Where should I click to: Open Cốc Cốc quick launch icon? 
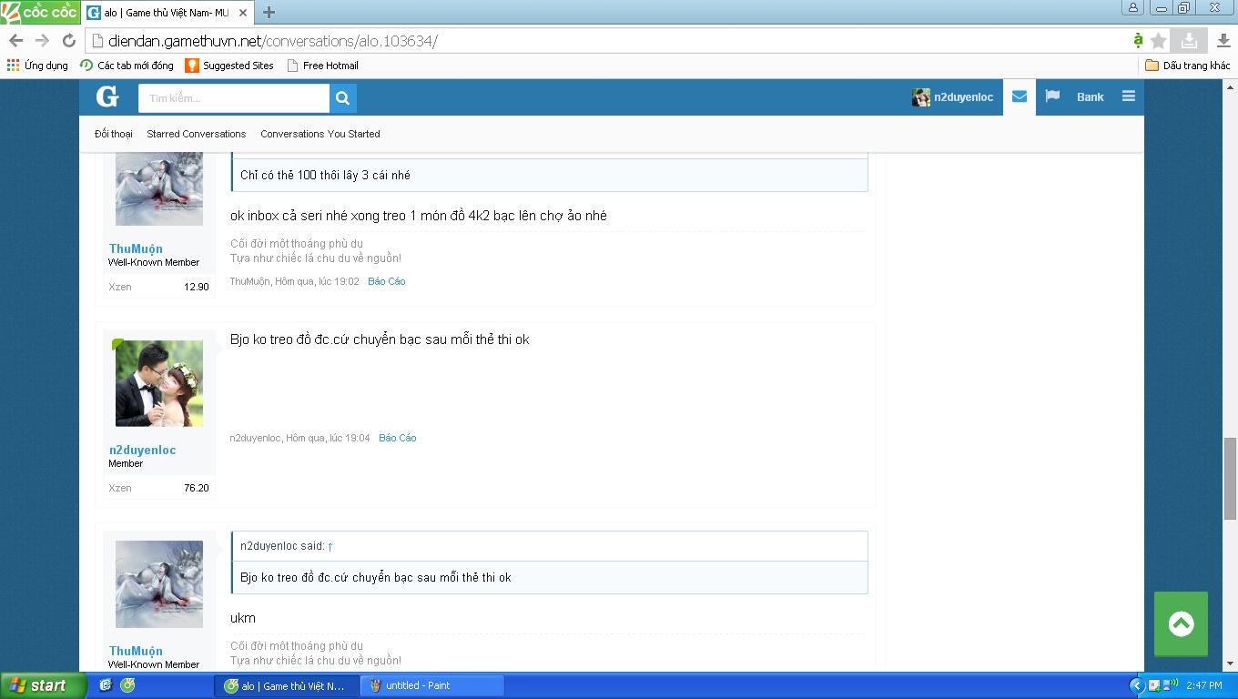[x=128, y=685]
